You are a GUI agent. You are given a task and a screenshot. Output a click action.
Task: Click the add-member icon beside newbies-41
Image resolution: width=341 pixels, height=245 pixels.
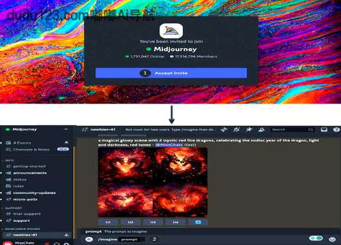[x=67, y=235]
